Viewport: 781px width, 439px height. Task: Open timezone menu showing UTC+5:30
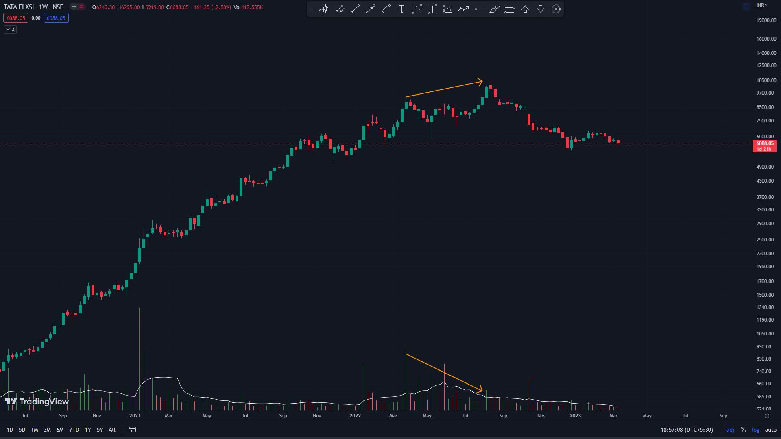click(687, 430)
